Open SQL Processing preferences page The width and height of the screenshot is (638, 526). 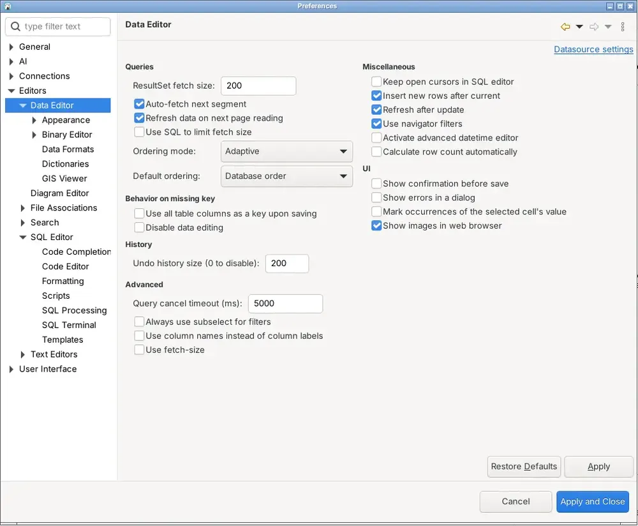pyautogui.click(x=75, y=311)
